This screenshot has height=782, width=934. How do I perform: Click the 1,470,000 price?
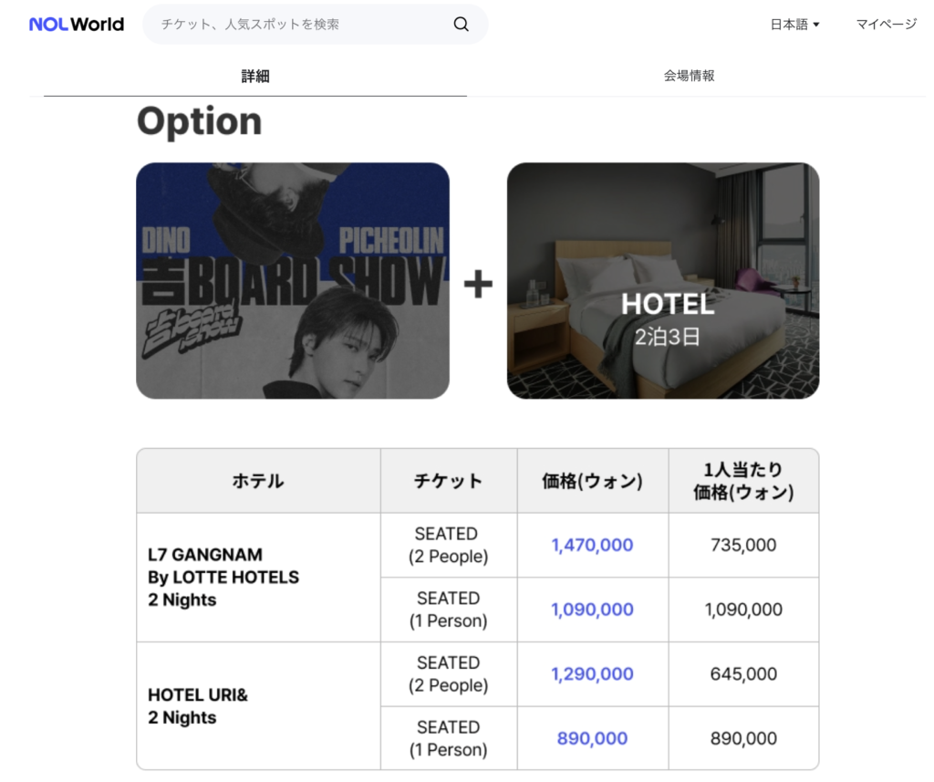[592, 545]
